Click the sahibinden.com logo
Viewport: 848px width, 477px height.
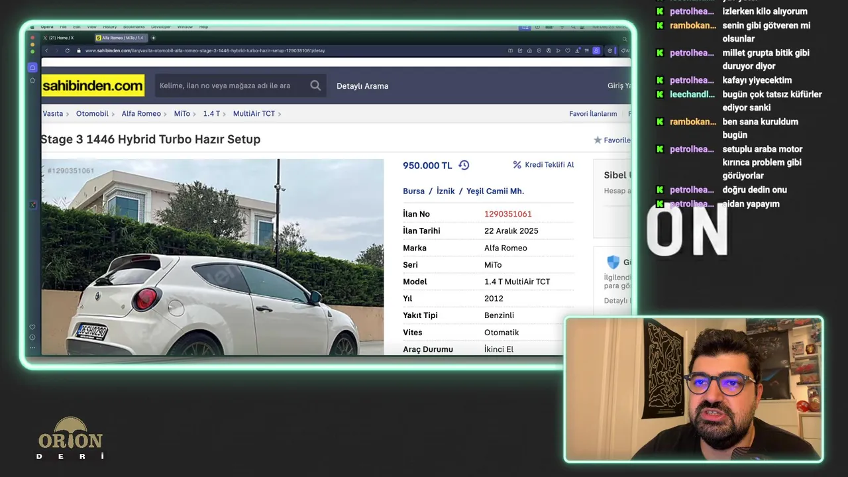(93, 85)
